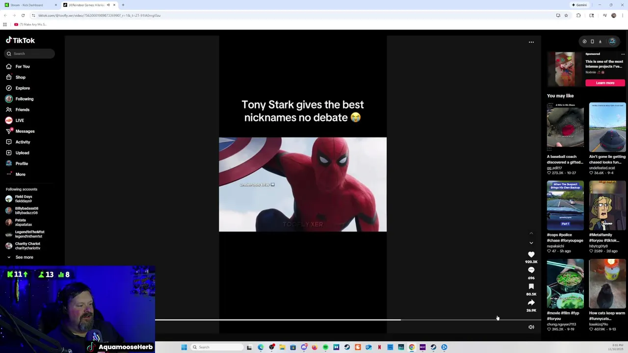Focus the TikTok search field
This screenshot has width=628, height=353.
coord(29,53)
